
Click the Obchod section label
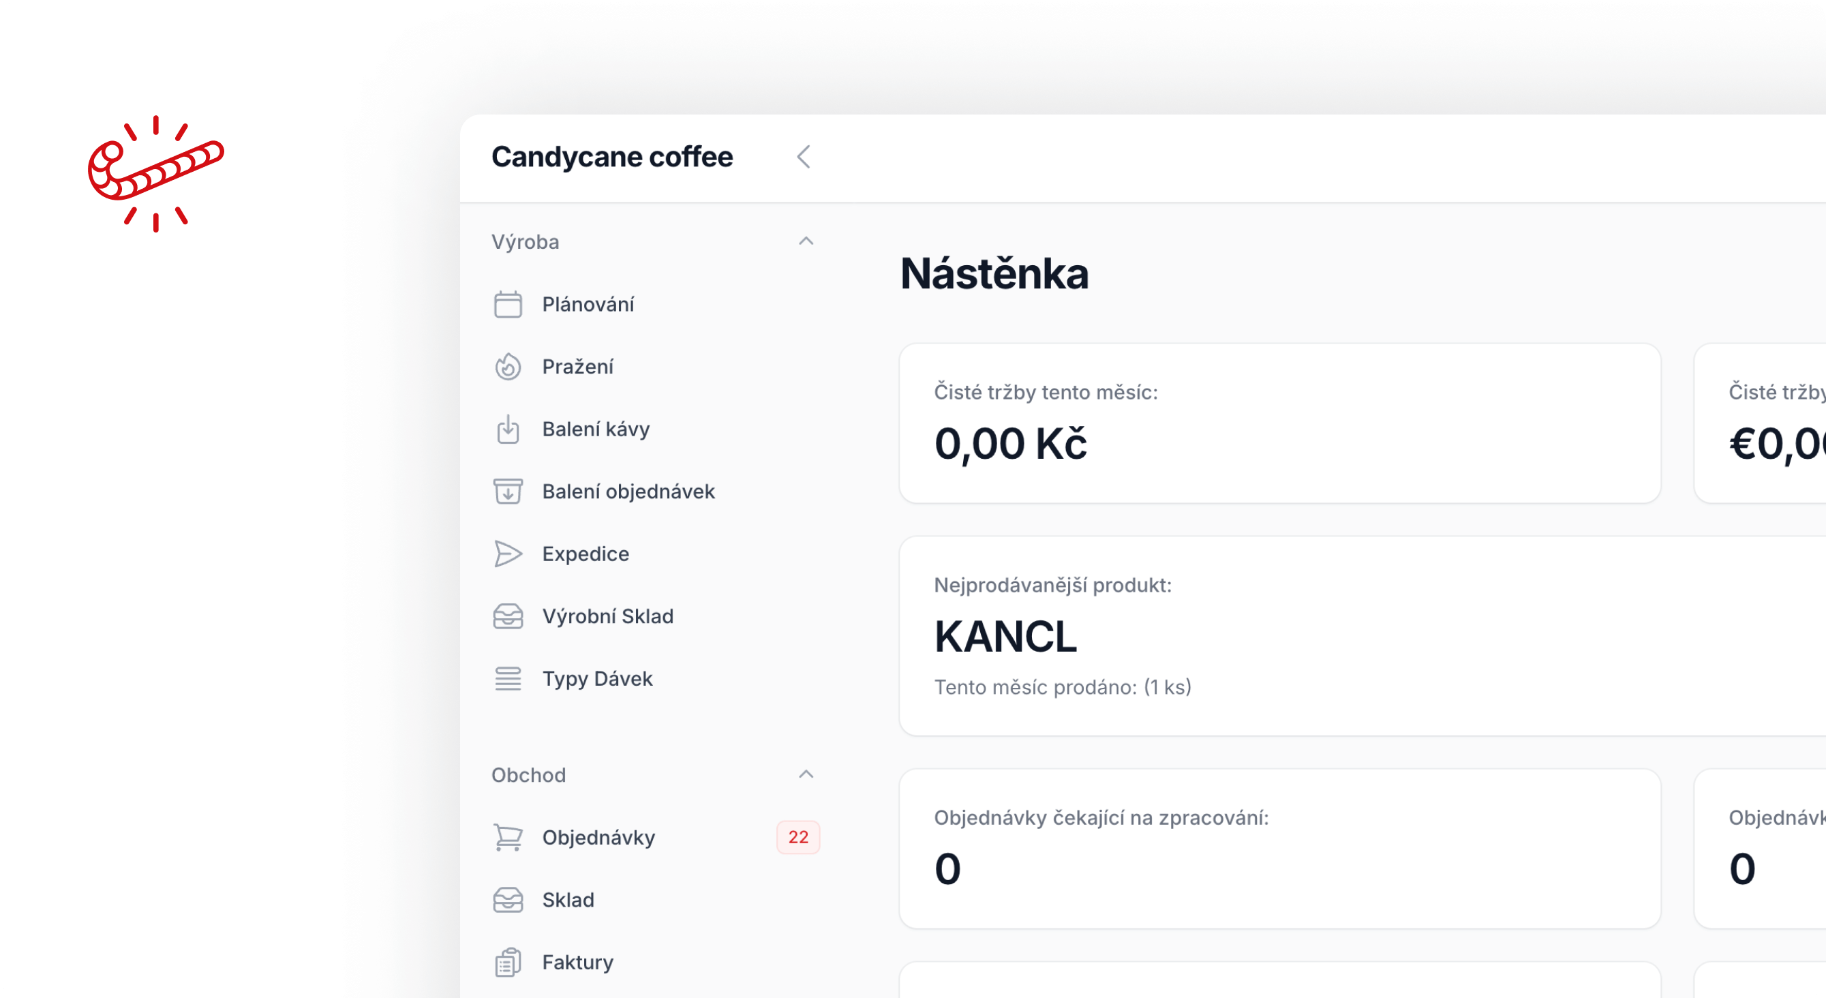click(529, 776)
